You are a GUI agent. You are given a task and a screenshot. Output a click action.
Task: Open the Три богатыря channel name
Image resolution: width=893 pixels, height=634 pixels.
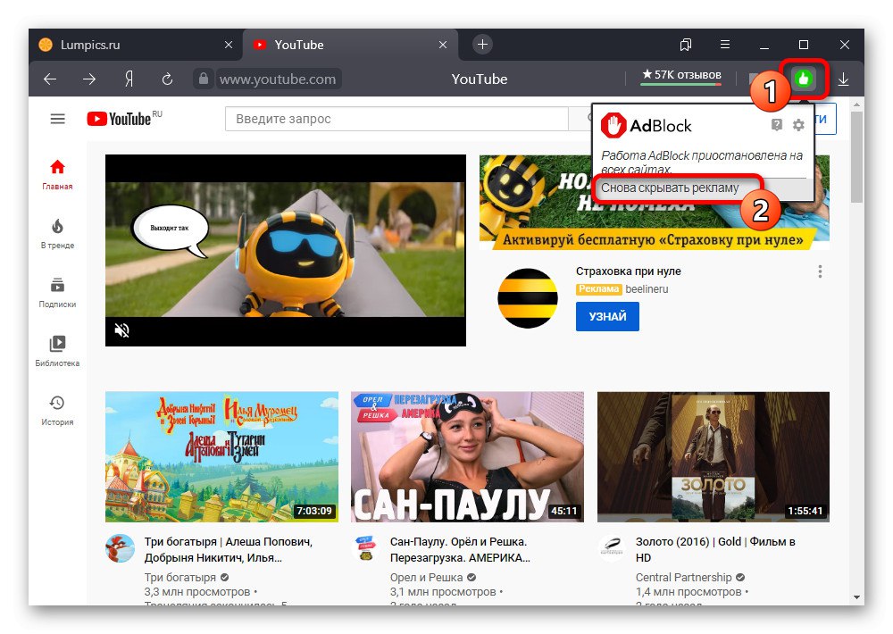[180, 578]
